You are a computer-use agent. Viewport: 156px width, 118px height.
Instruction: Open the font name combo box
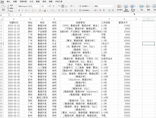(x=29, y=6)
